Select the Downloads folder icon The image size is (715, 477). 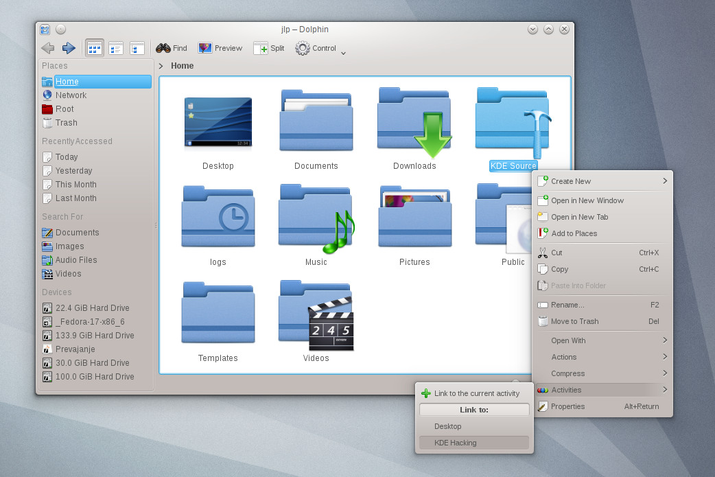[414, 122]
